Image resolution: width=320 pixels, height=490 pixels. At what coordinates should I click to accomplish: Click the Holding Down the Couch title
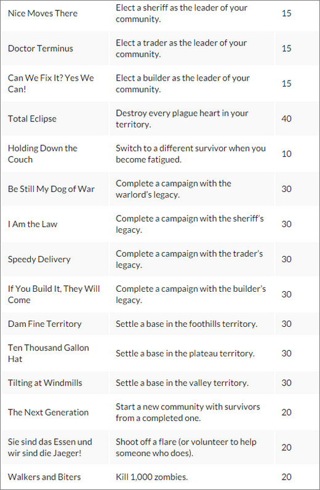coord(42,154)
